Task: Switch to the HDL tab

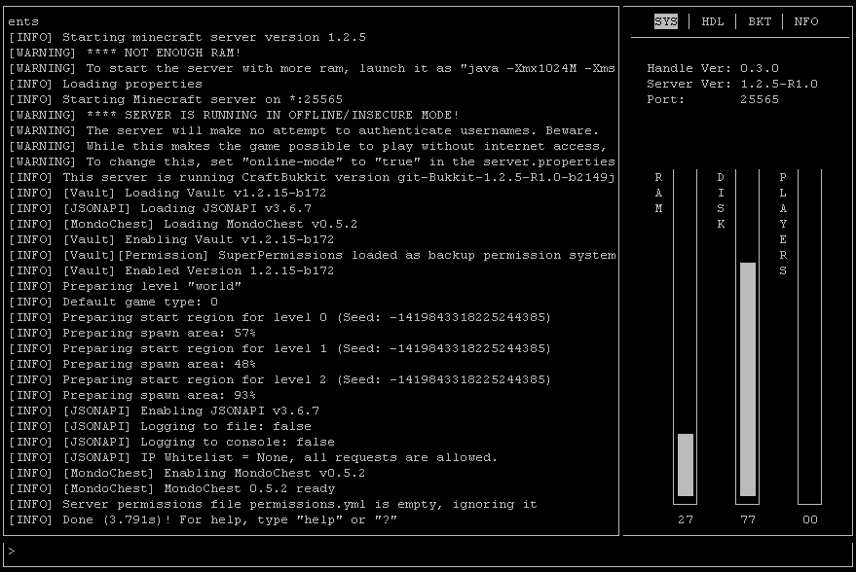Action: [x=713, y=21]
